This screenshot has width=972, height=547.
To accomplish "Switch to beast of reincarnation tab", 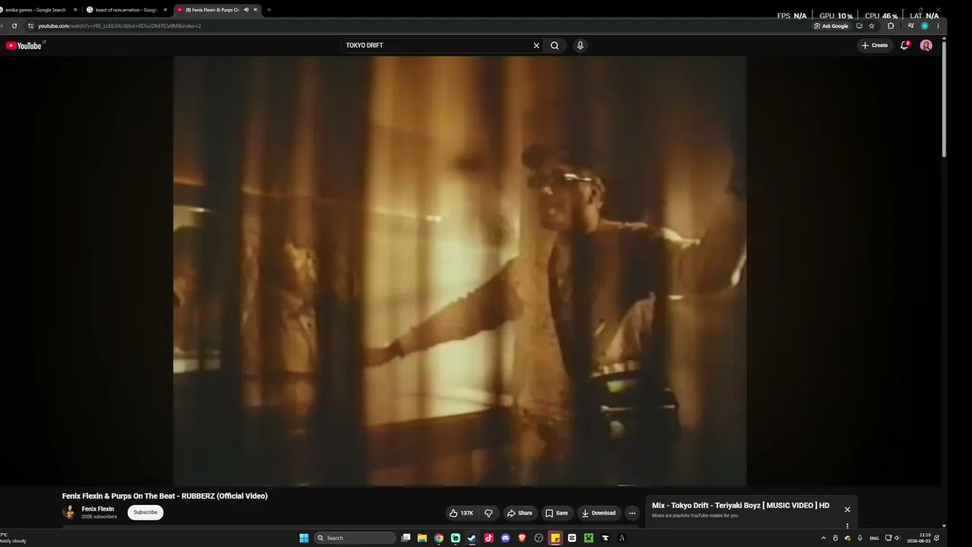I will [x=126, y=10].
